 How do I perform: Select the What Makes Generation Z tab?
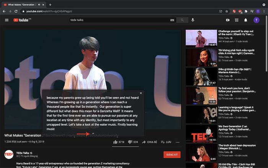[24, 5]
